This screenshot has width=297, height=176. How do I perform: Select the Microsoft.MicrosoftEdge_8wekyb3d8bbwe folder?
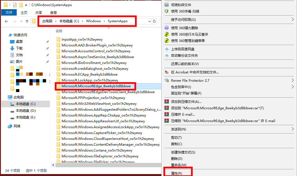coord(96,86)
